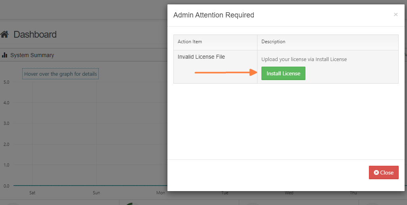Click the Sat label on graph axis
The image size is (407, 205).
32,193
